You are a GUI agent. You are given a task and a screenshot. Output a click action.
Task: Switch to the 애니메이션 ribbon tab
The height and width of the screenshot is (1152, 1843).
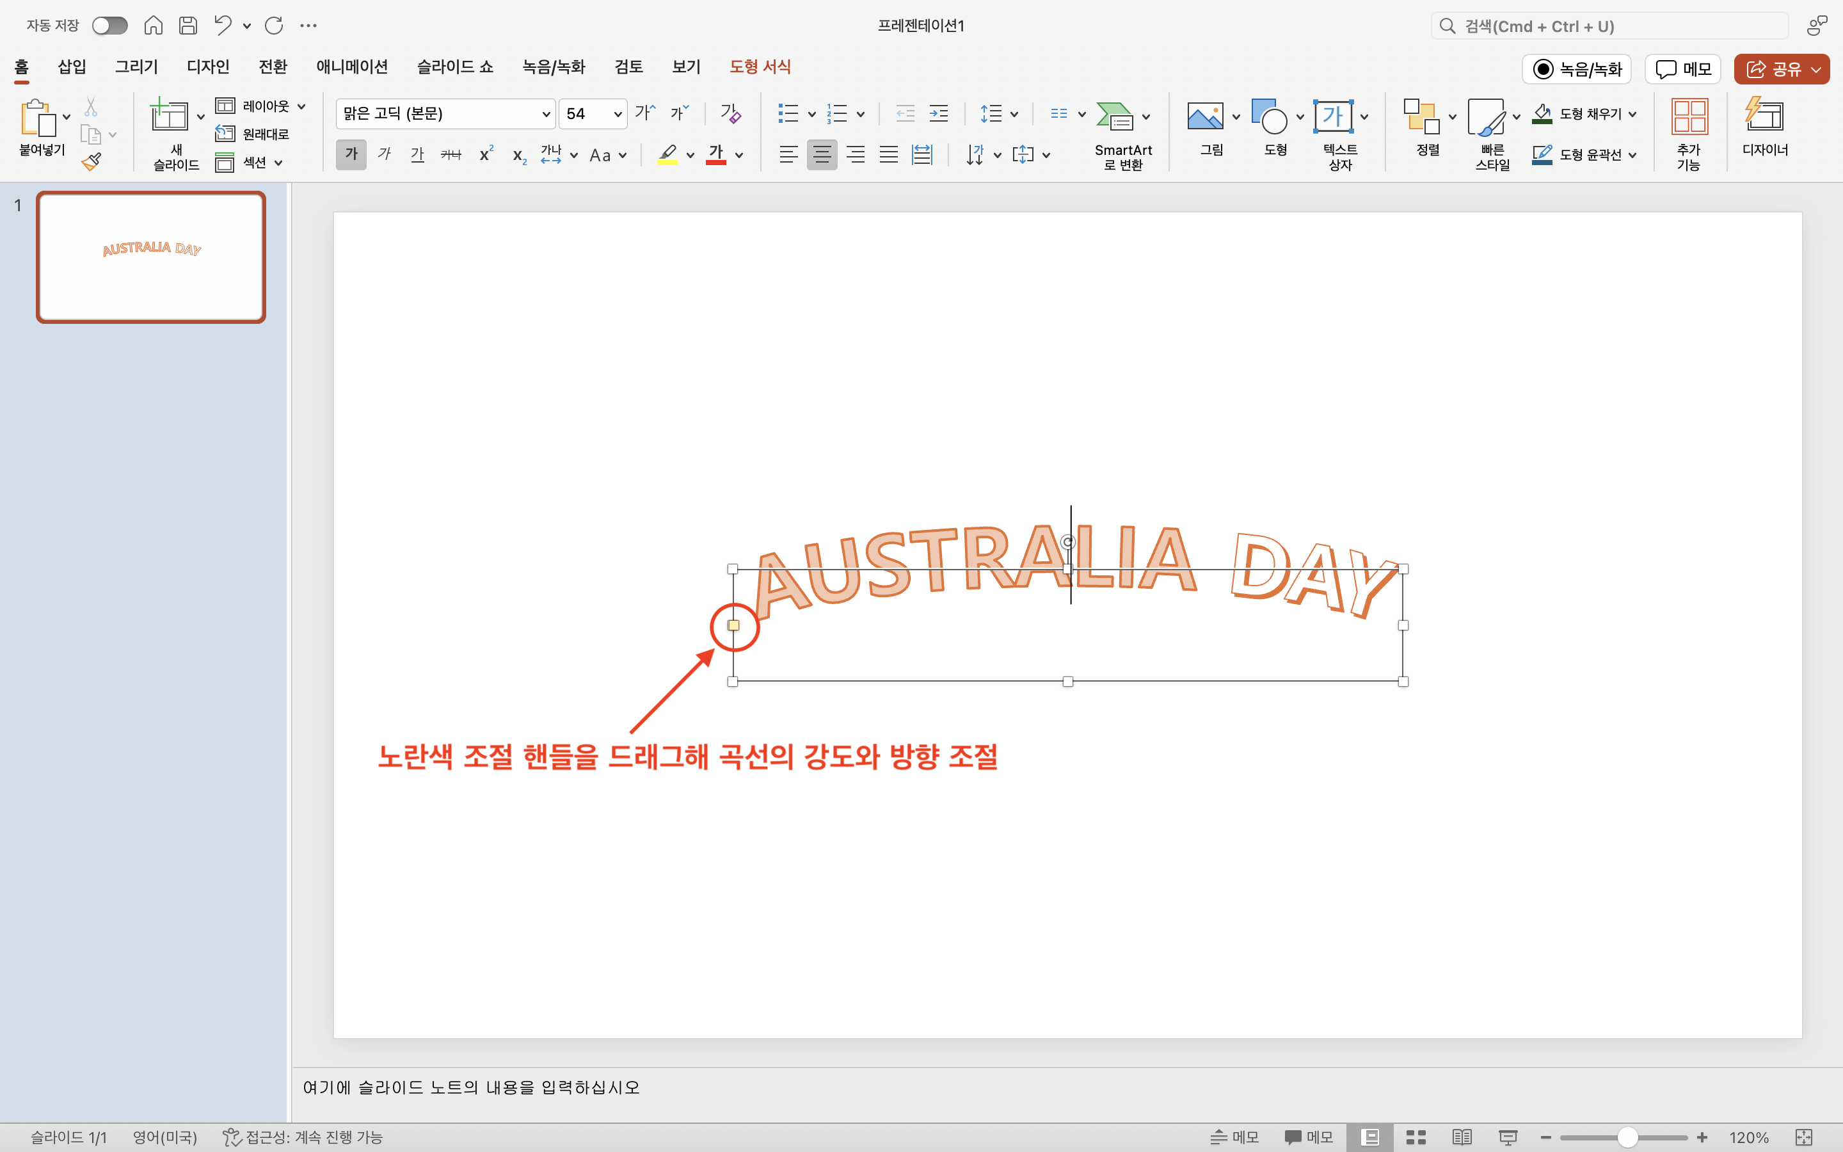click(351, 67)
